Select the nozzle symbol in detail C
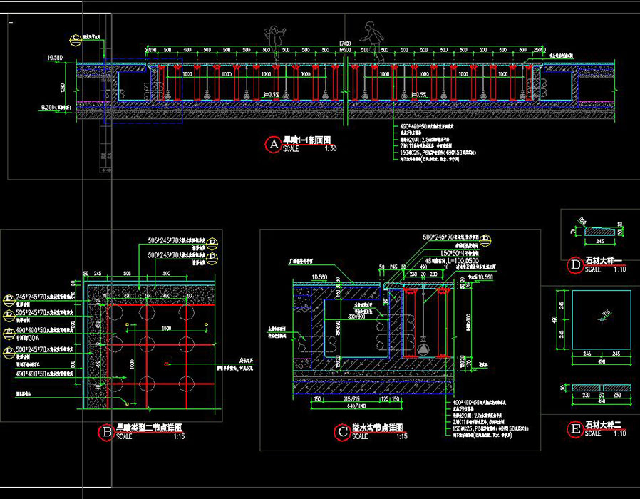The height and width of the screenshot is (499, 640). click(x=423, y=347)
